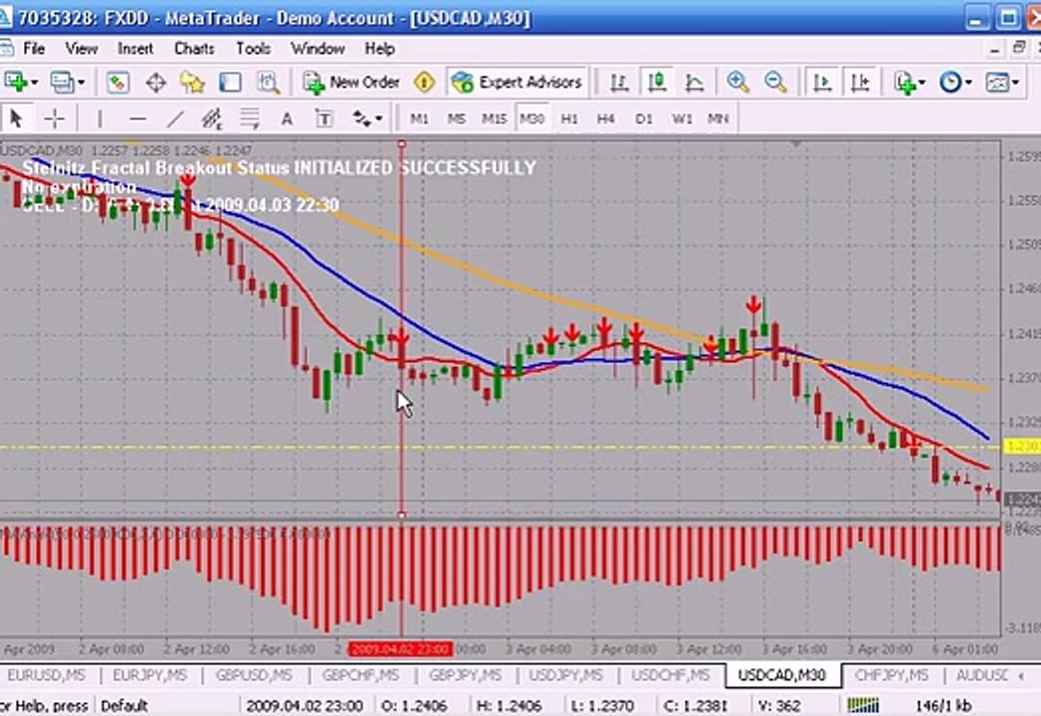
Task: Switch to line chart display
Action: click(695, 83)
